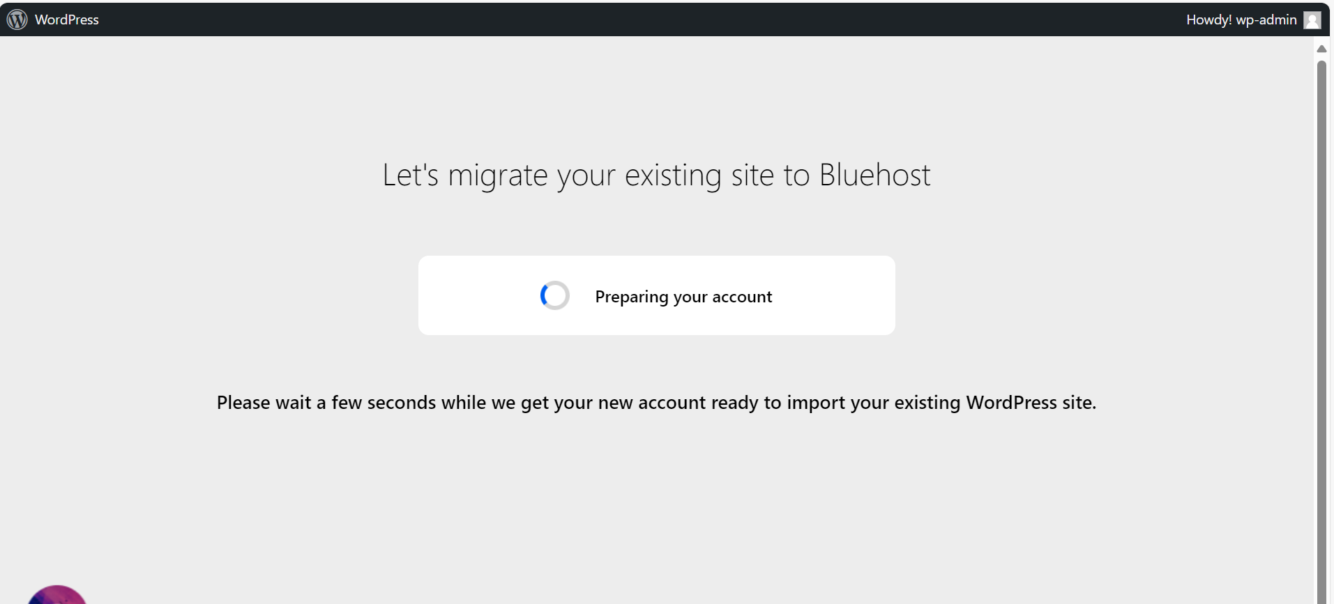
Task: Click the Preparing your account card
Action: tap(655, 295)
